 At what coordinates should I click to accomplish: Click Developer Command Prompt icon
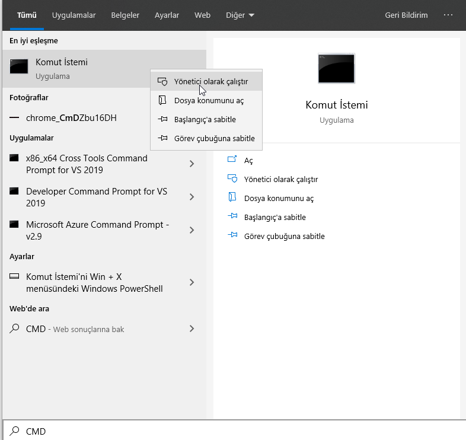(x=14, y=191)
